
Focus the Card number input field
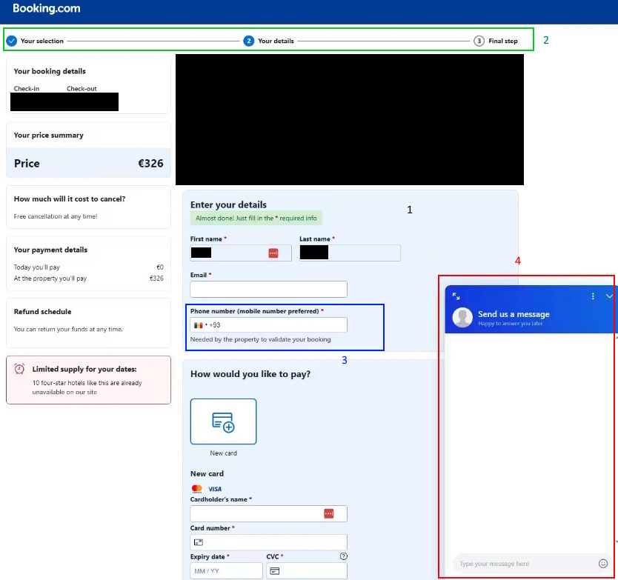(x=268, y=542)
